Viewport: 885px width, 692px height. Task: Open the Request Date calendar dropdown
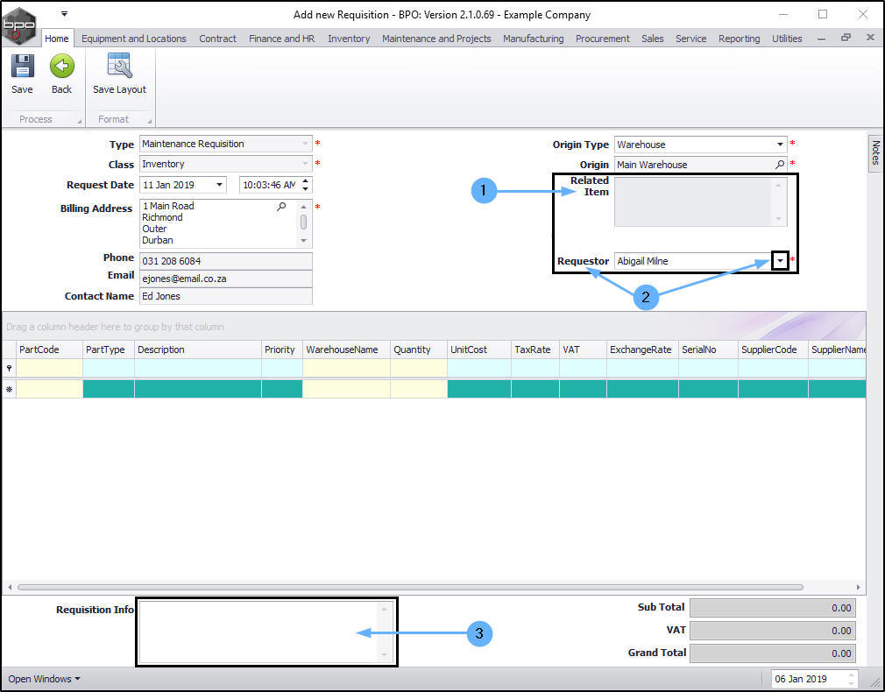(x=219, y=185)
